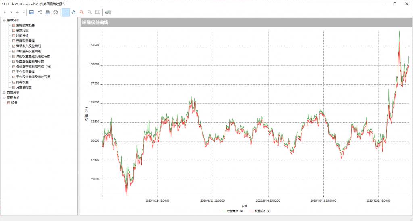Click the export icon next to save
The height and width of the screenshot is (221, 413).
tap(40, 12)
